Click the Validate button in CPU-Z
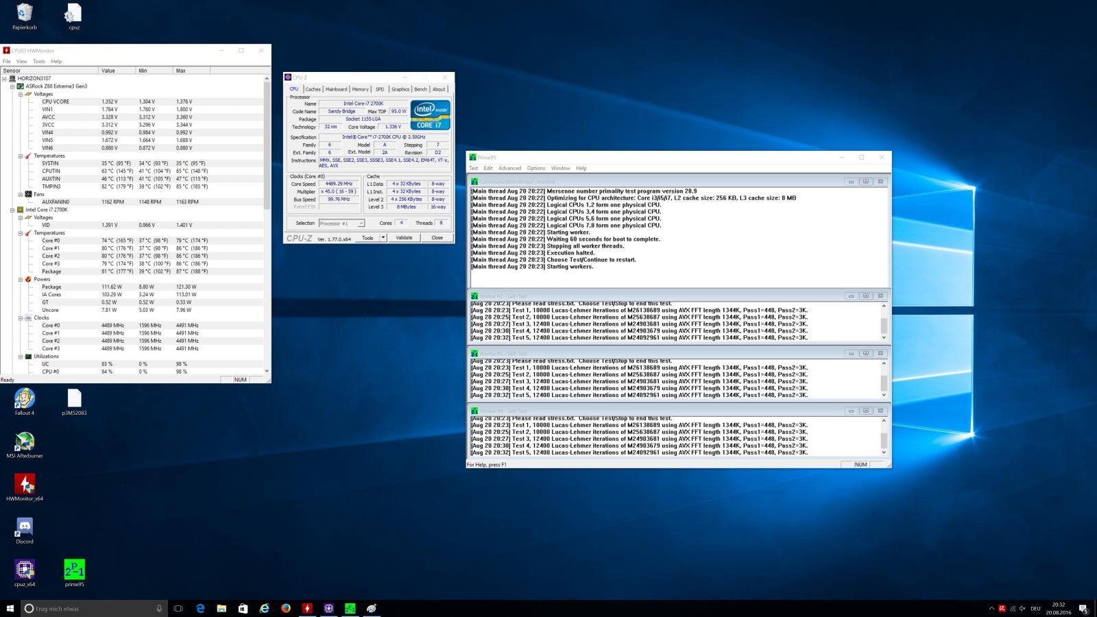 [x=404, y=238]
